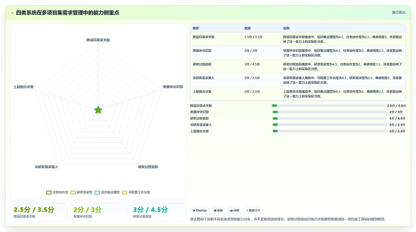
Task: Click the green data polygon at radar center
Action: click(98, 110)
